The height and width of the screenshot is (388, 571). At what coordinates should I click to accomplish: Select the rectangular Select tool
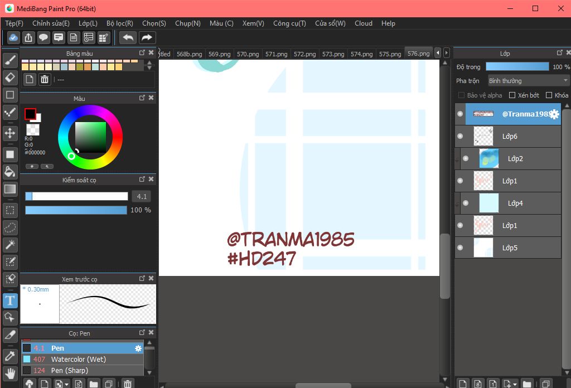(10, 210)
